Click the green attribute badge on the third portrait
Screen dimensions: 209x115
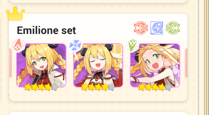pyautogui.click(x=132, y=46)
